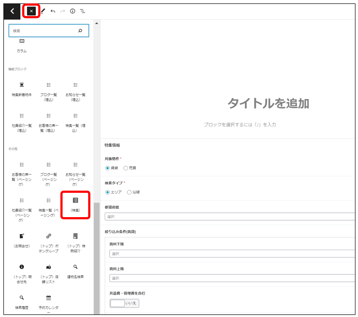Add the (特集) block
Screen dimensions: 358x317
[75, 204]
